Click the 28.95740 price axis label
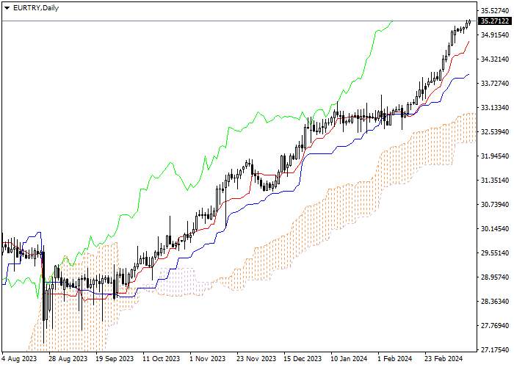The width and height of the screenshot is (514, 367). click(x=495, y=277)
